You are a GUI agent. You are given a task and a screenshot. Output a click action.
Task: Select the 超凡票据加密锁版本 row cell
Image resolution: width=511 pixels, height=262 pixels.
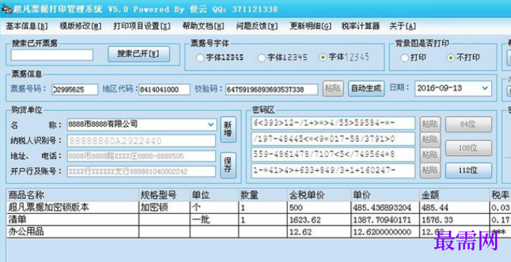tap(73, 208)
